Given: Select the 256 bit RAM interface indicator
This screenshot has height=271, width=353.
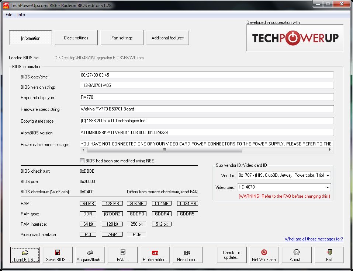Looking at the screenshot, I should coord(136,224).
